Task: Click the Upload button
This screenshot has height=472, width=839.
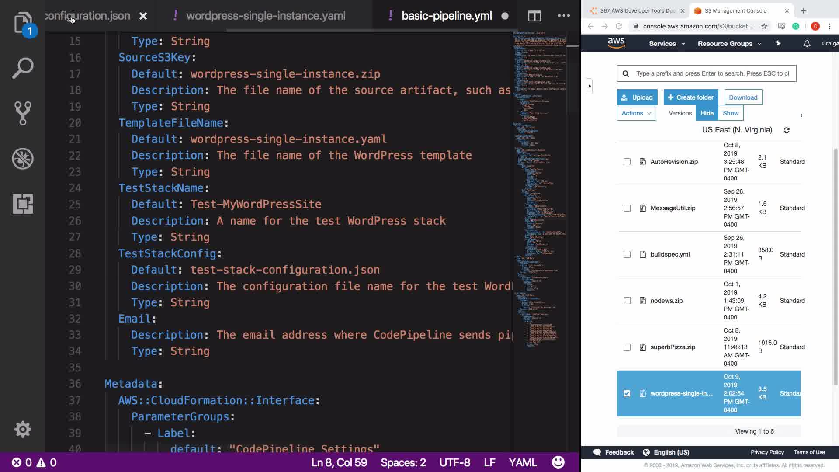Action: [x=637, y=97]
